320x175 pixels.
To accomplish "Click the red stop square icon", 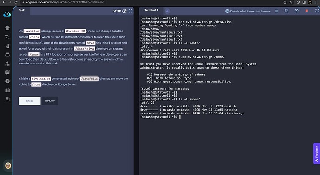I will [x=307, y=11].
